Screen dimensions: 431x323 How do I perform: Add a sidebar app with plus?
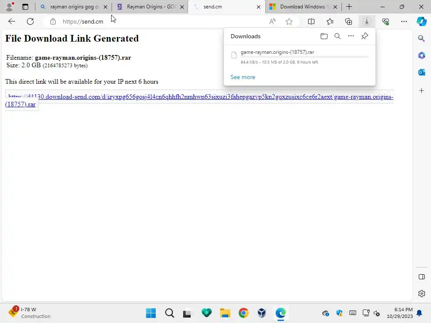pyautogui.click(x=421, y=91)
